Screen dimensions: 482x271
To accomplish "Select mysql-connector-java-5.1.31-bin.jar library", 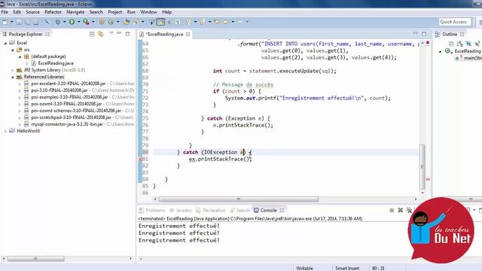I will coord(67,124).
